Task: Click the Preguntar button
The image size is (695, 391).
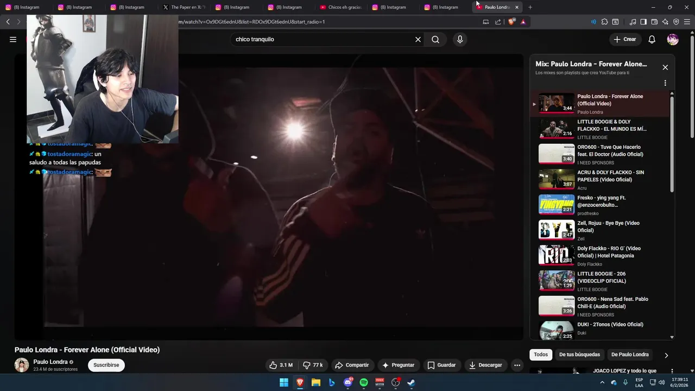Action: (398, 365)
